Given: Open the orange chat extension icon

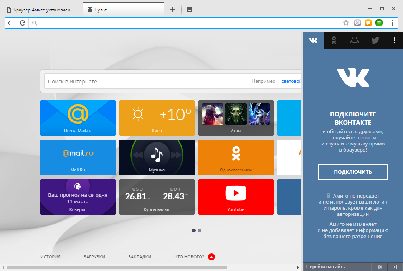Looking at the screenshot, I should pyautogui.click(x=368, y=23).
